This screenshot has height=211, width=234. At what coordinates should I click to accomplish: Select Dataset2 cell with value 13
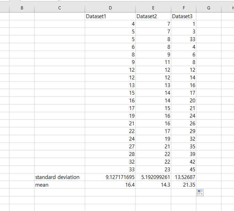(x=153, y=85)
